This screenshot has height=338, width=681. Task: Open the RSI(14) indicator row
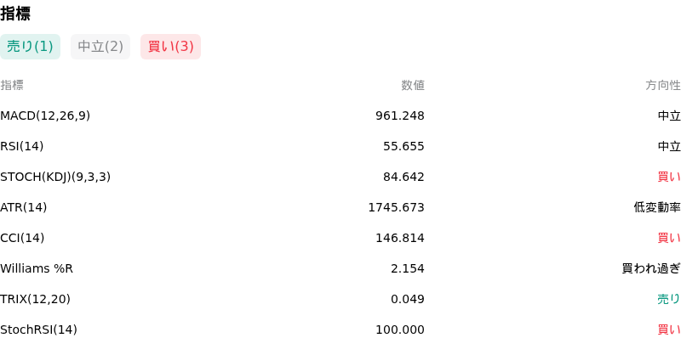coord(340,146)
